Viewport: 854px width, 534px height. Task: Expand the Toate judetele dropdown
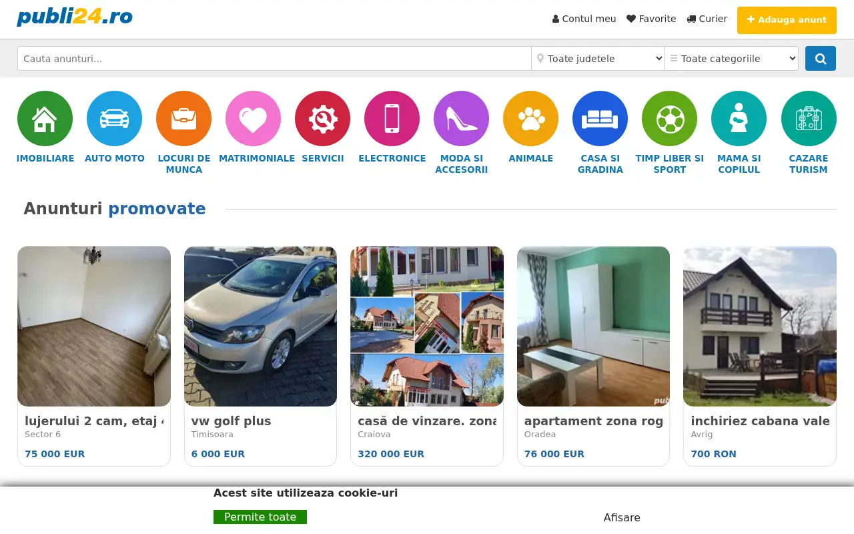coord(598,59)
